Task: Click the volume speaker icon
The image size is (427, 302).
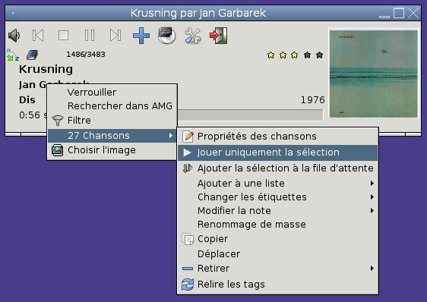Action: [14, 36]
